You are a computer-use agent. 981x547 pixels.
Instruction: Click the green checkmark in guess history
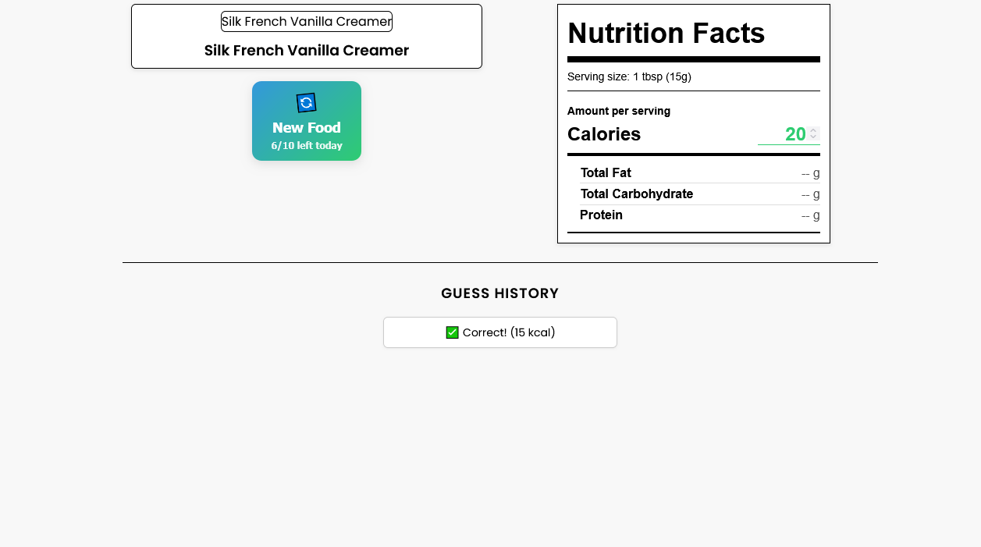pyautogui.click(x=452, y=332)
